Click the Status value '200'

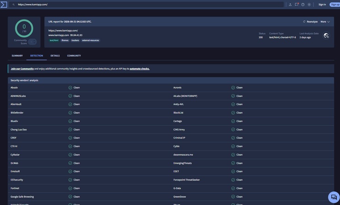click(x=261, y=37)
